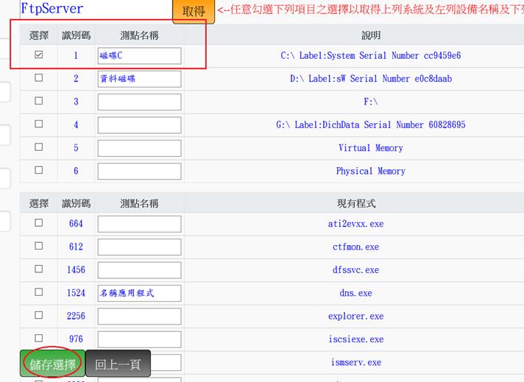Uncheck the checkbox for 磁碟C row

(39, 55)
